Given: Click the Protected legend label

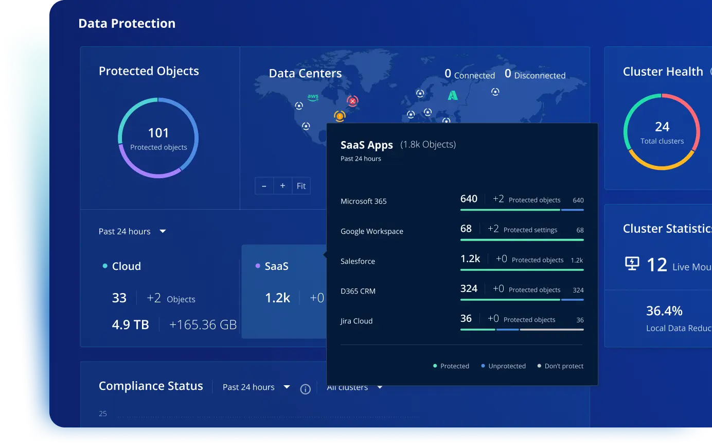Looking at the screenshot, I should point(455,366).
